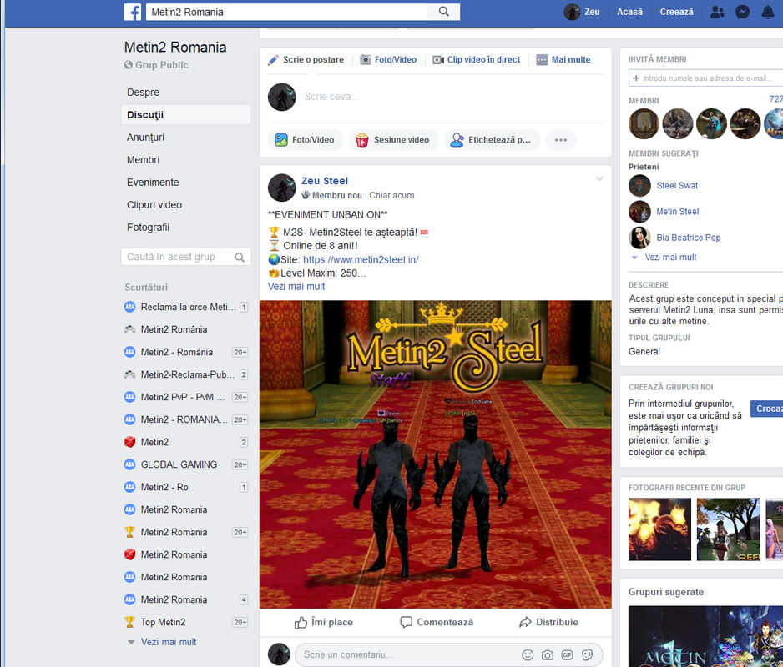Select Clip video în direct tab

point(477,60)
